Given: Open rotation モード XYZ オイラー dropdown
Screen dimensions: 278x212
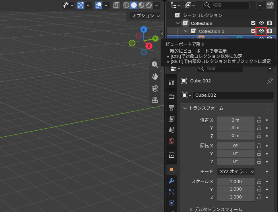Looking at the screenshot, I should [x=236, y=172].
